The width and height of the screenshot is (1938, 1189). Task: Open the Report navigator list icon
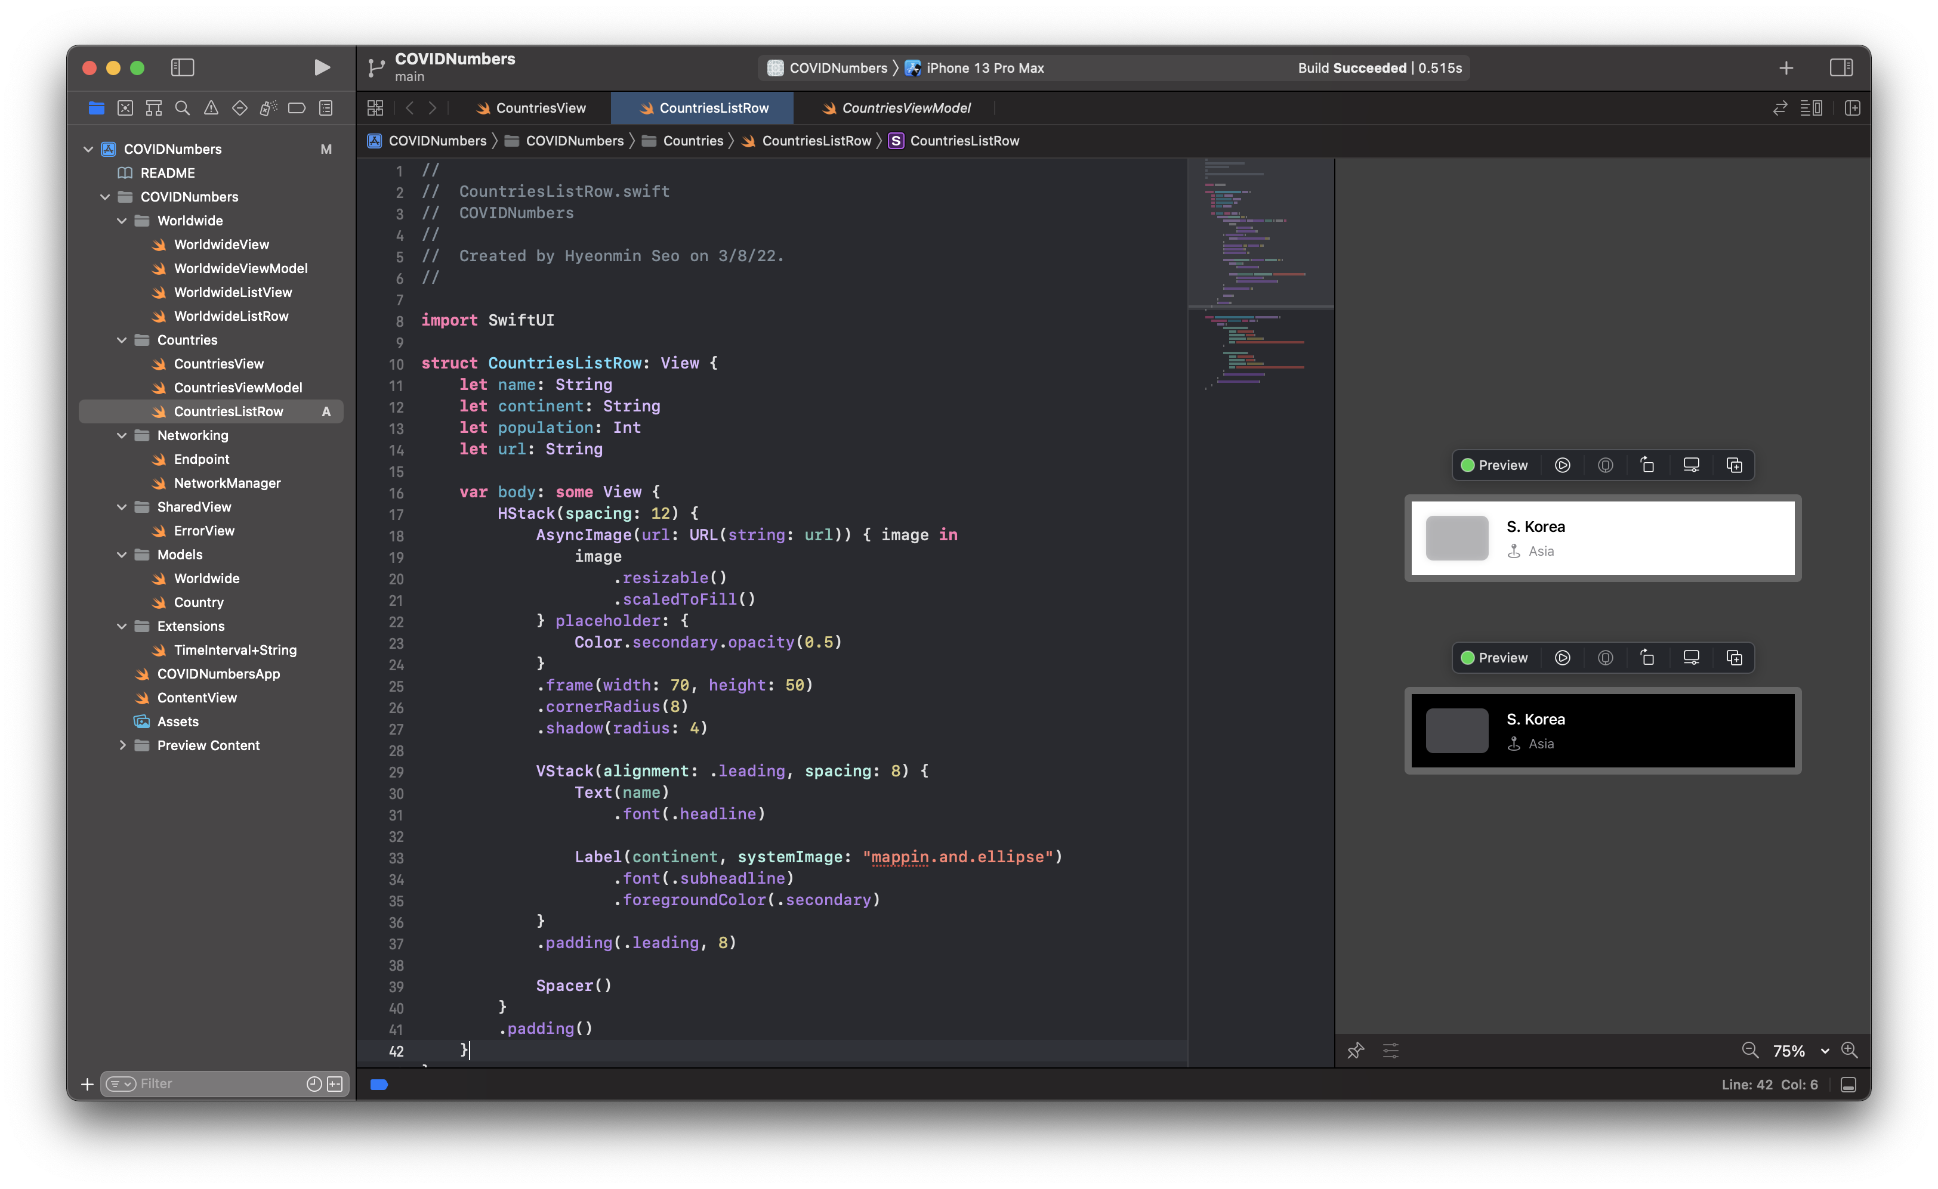click(325, 108)
